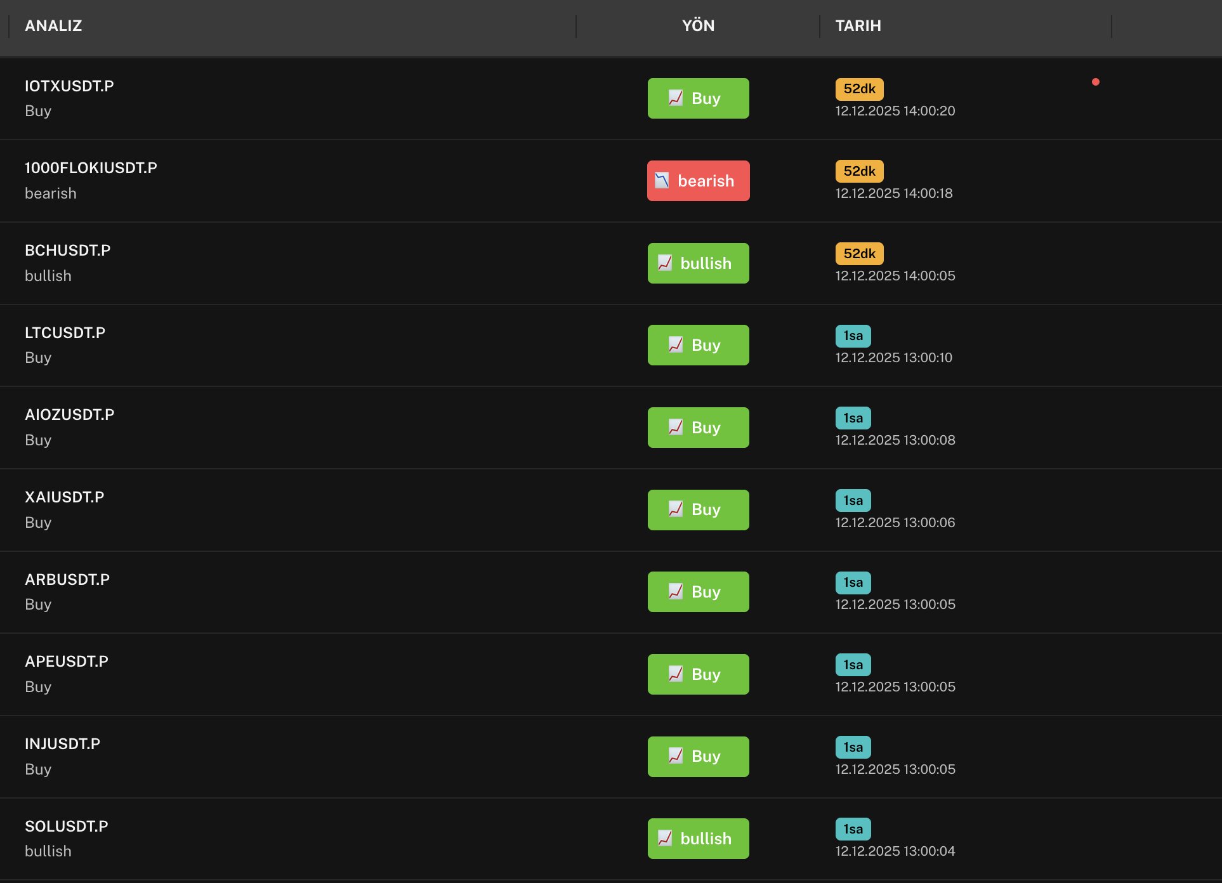Click chart icon on BCHUSDT.P bullish badge
1222x883 pixels.
665,263
